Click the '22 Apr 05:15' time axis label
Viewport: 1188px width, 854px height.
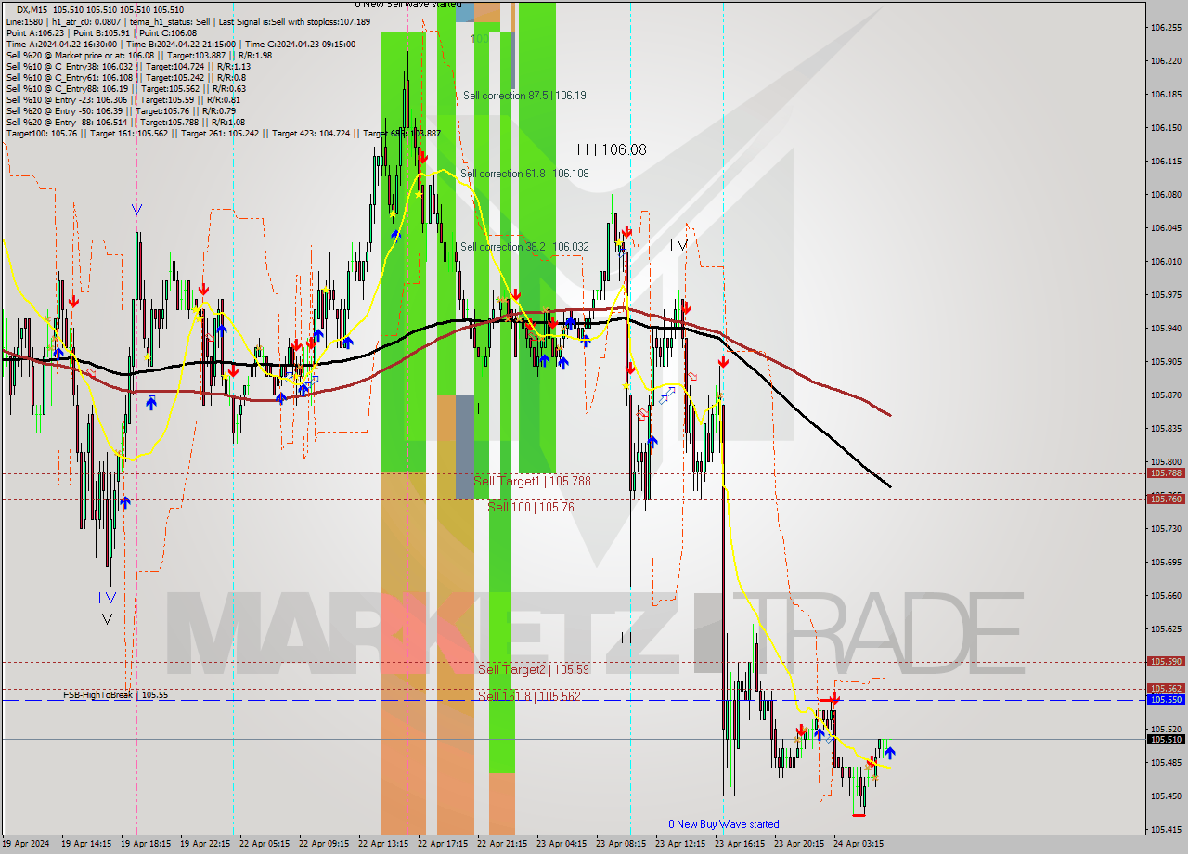[265, 844]
